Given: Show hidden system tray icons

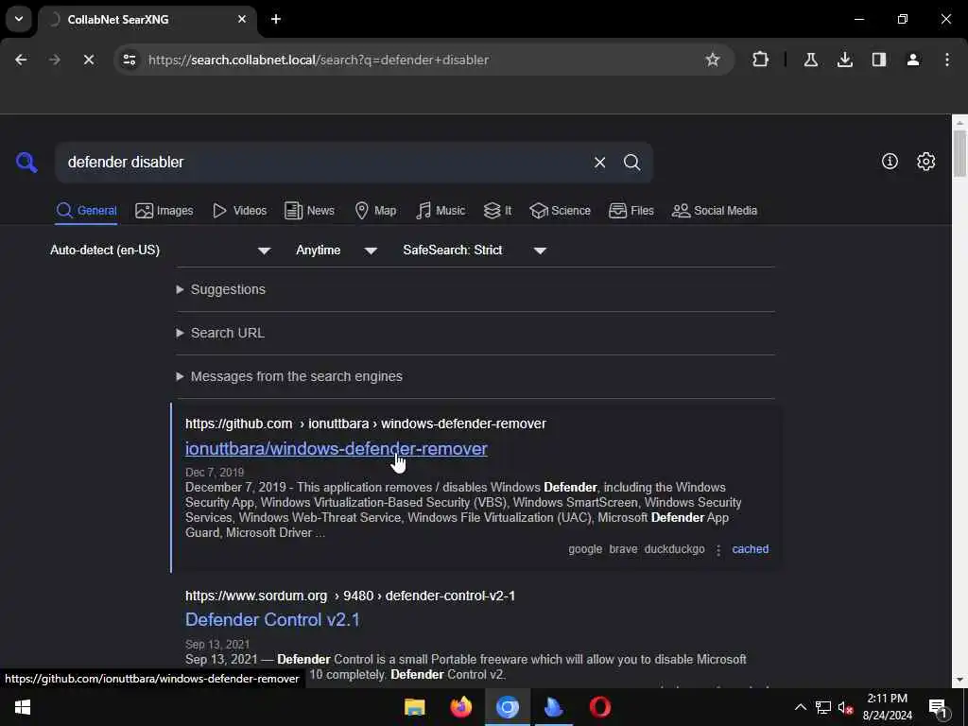Looking at the screenshot, I should point(800,707).
